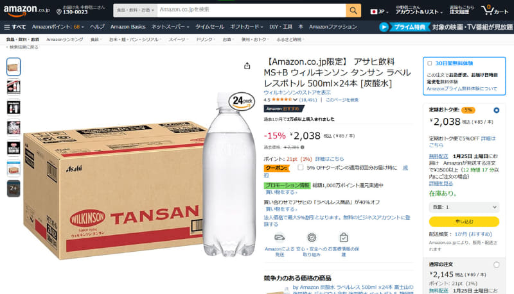Open the タイムセール menu item
Image resolution: width=514 pixels, height=294 pixels.
(x=210, y=27)
